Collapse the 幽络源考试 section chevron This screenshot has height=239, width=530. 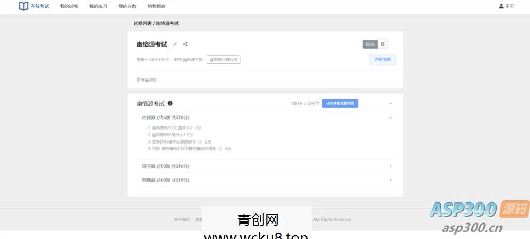click(391, 103)
